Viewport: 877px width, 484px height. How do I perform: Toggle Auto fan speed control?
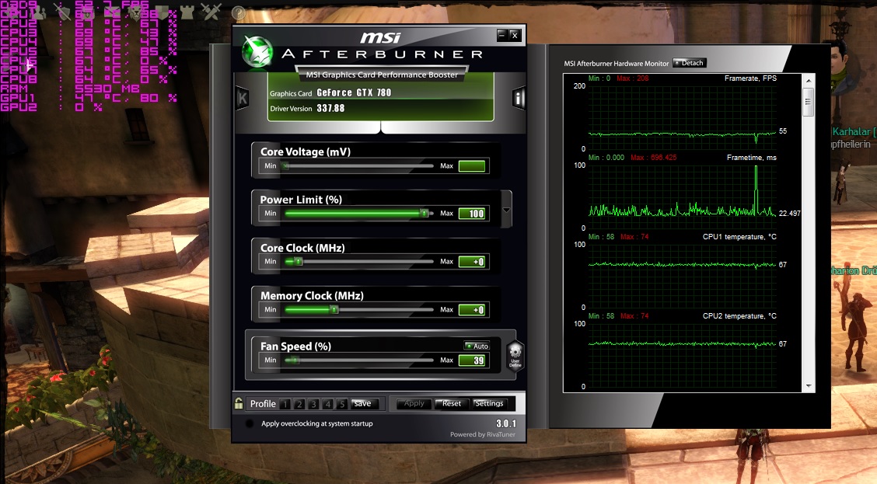pyautogui.click(x=477, y=346)
